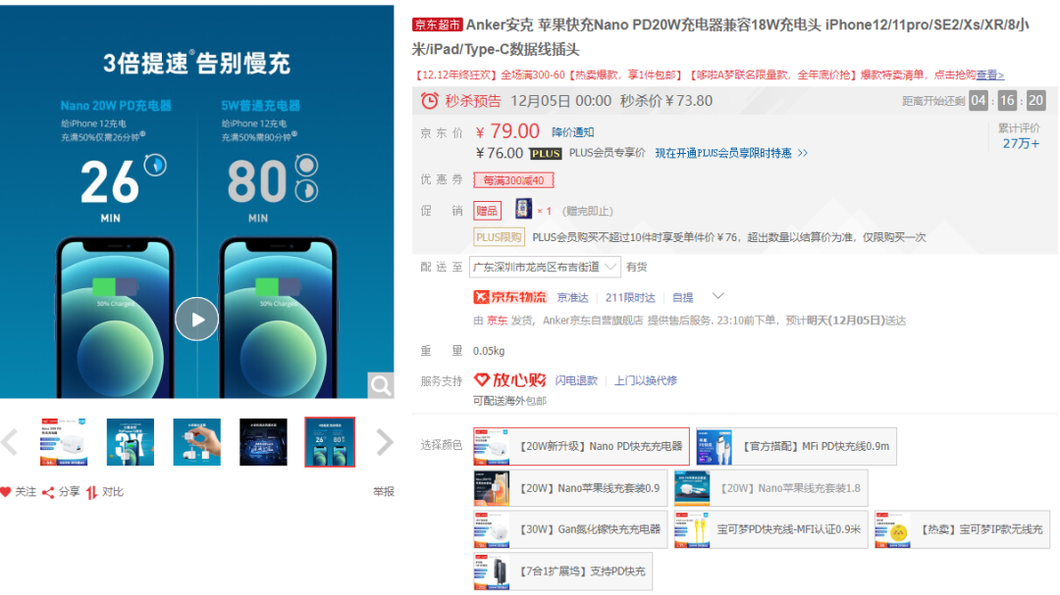Click the 京准达 delivery option

(x=572, y=298)
